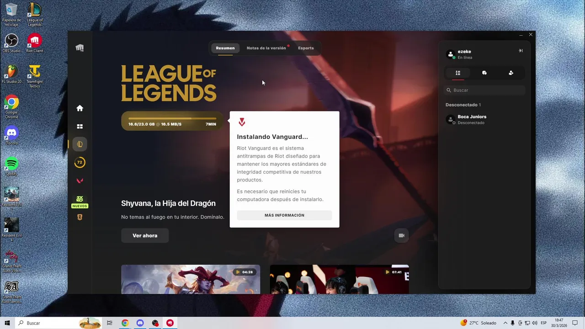The height and width of the screenshot is (329, 585).
Task: Expand the hidden system tray icons
Action: [505, 323]
